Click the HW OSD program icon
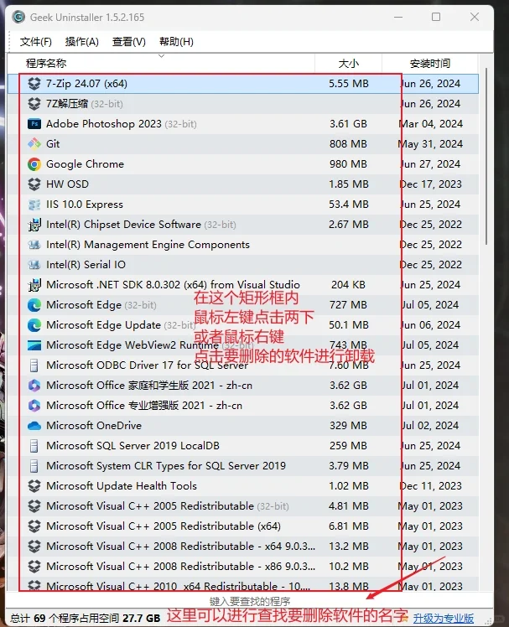Viewport: 509px width, 627px height. coord(34,184)
